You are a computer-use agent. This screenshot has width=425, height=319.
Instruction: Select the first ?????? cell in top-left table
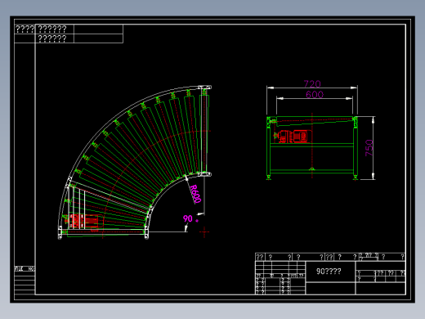pyautogui.click(x=55, y=29)
